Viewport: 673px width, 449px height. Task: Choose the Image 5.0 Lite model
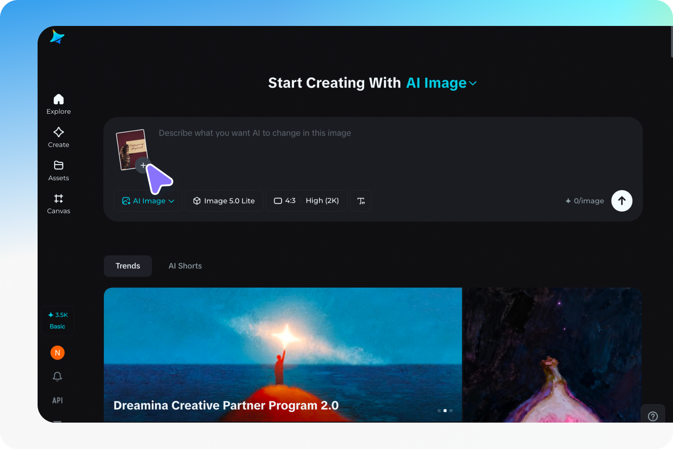coord(224,201)
